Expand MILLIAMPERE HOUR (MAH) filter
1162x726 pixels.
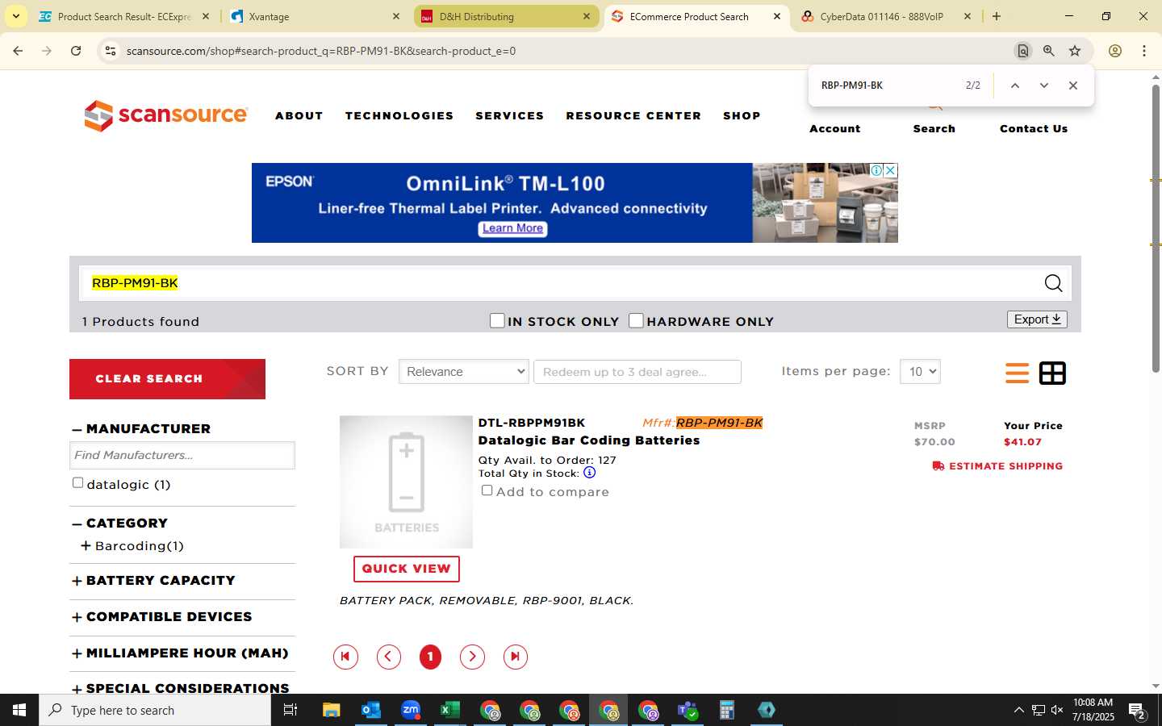[x=77, y=654]
